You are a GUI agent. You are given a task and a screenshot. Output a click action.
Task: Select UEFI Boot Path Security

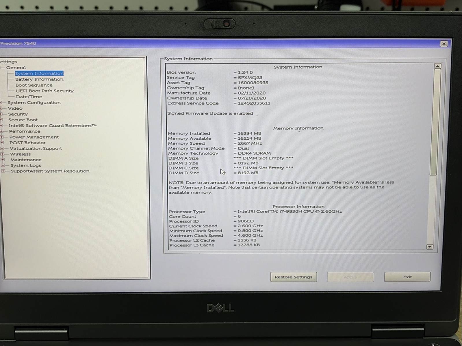point(45,91)
